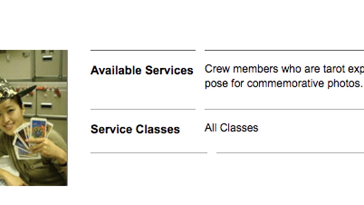This screenshot has width=364, height=205.
Task: Click the "pose for commemorative photos." line
Action: [x=283, y=83]
